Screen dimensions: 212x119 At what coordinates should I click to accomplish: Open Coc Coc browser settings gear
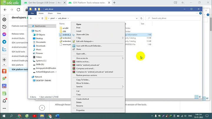(4, 19)
